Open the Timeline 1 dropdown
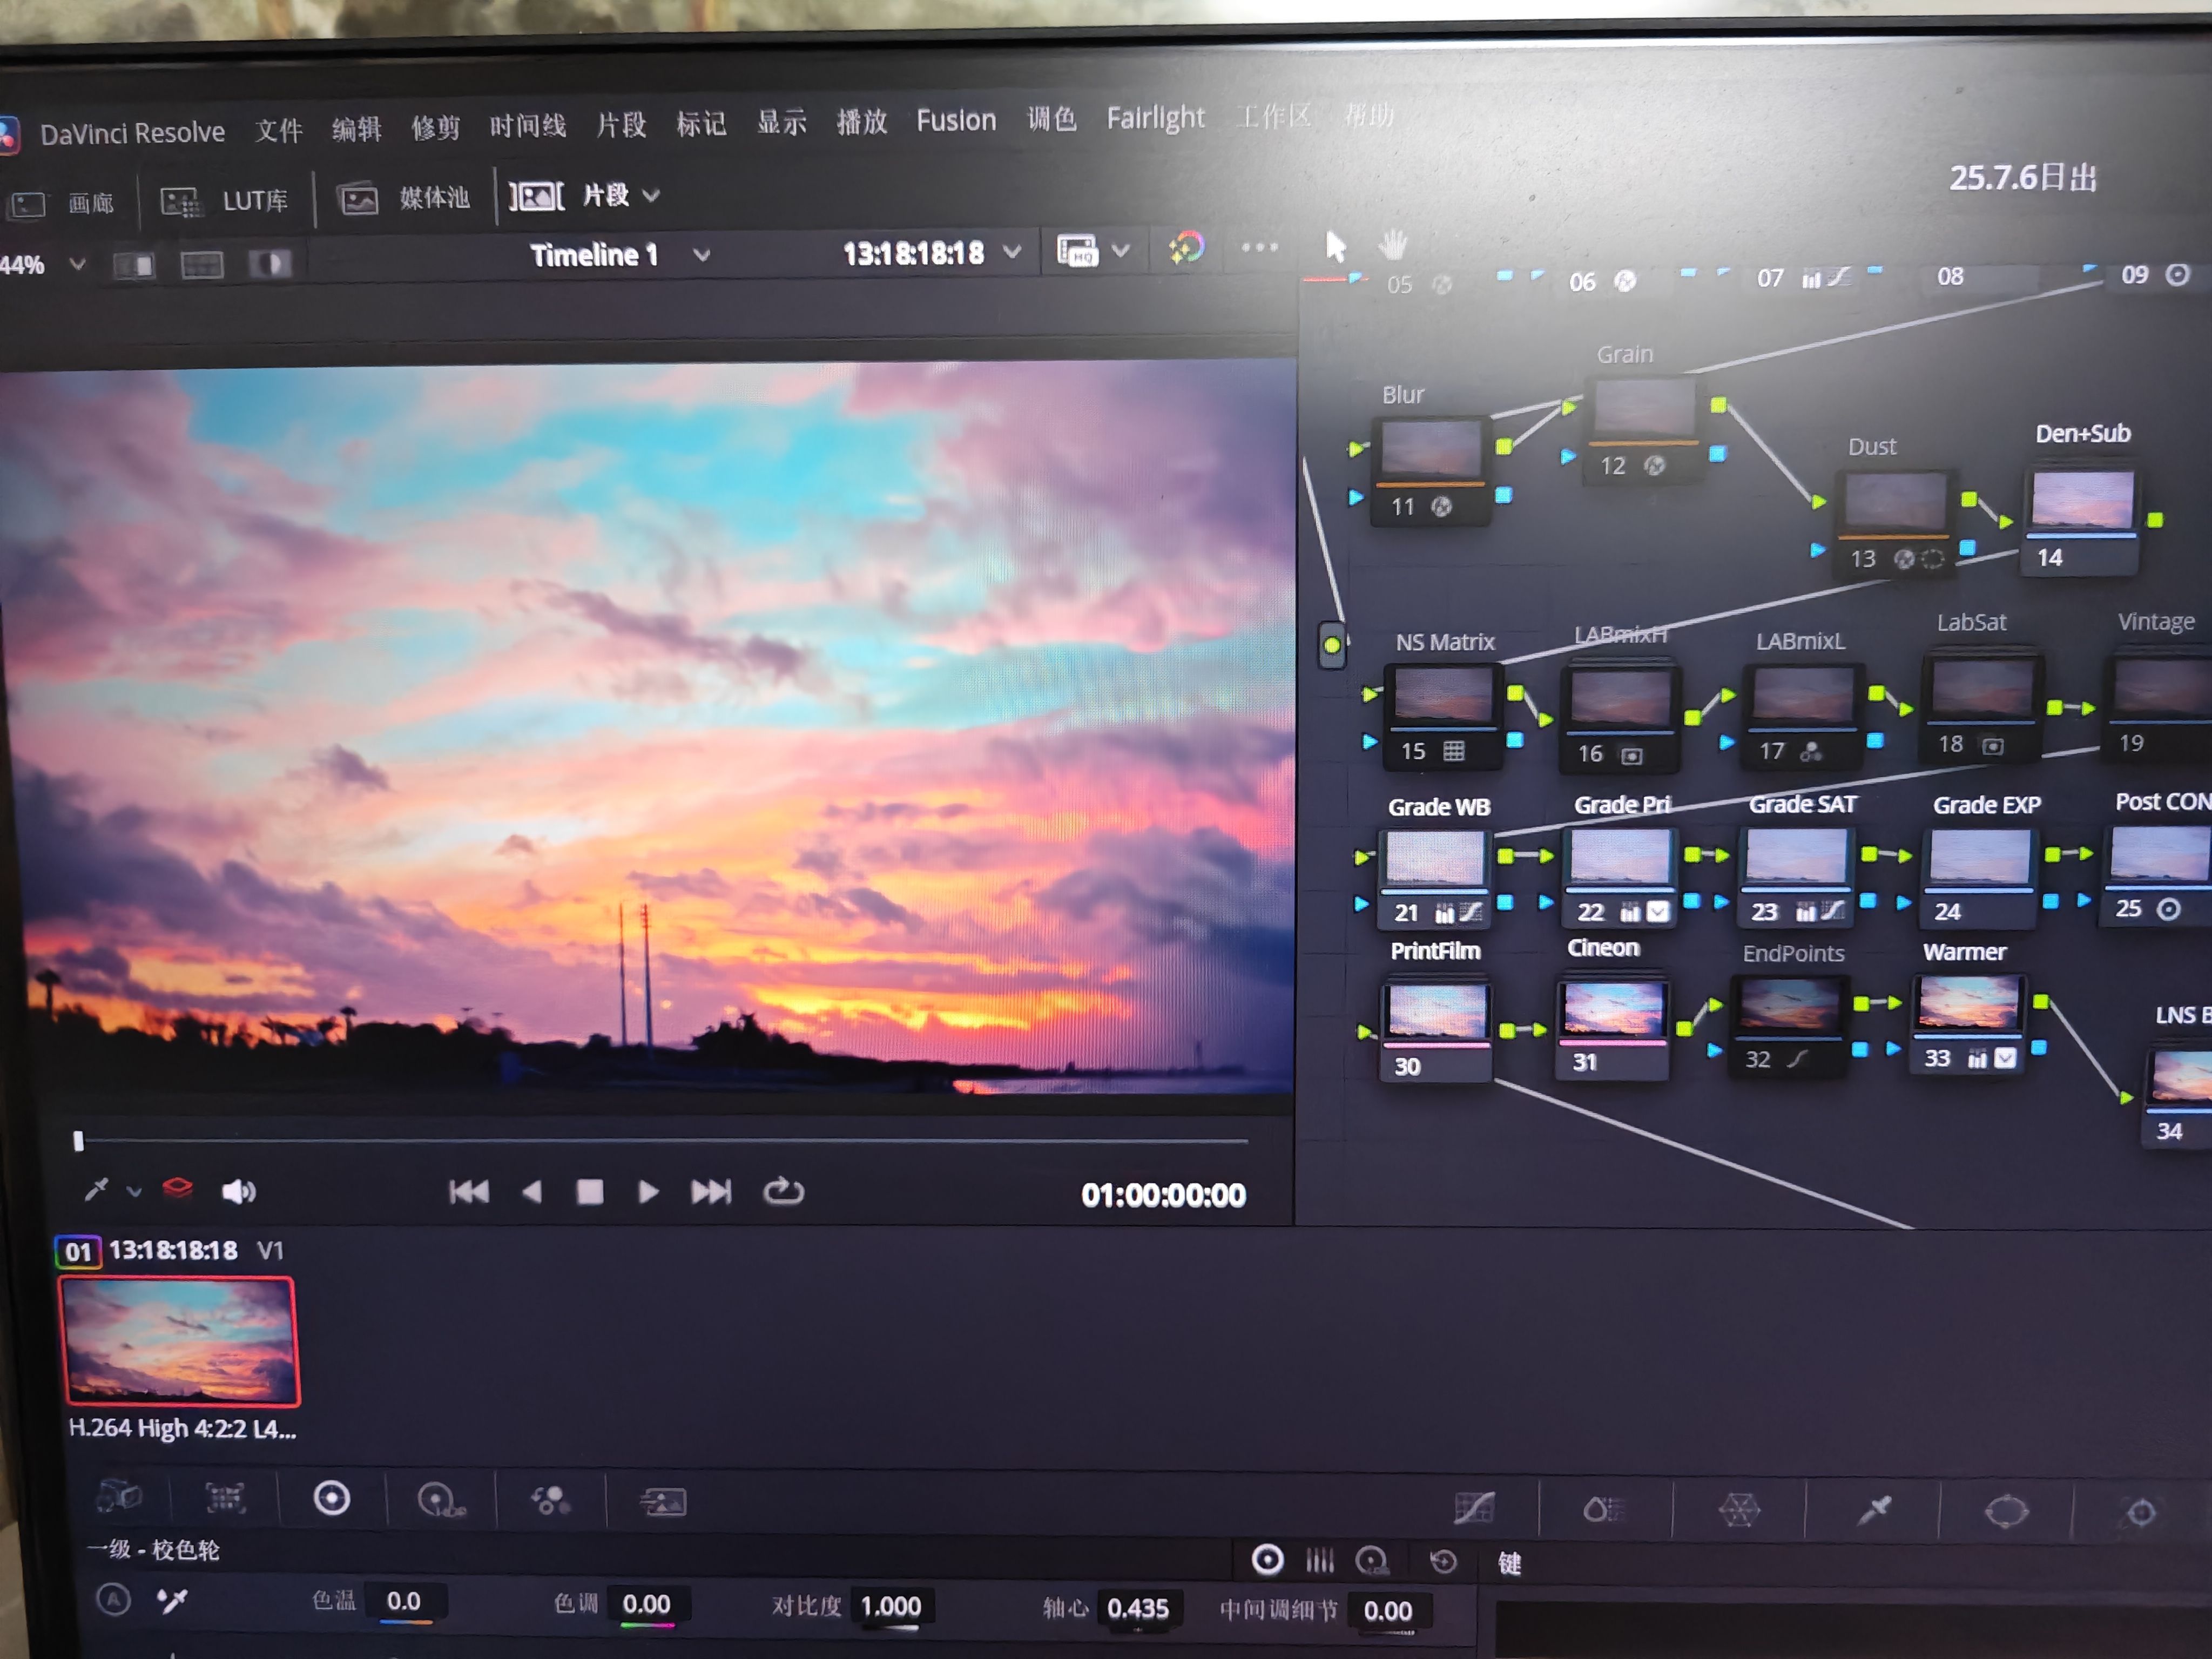 702,255
